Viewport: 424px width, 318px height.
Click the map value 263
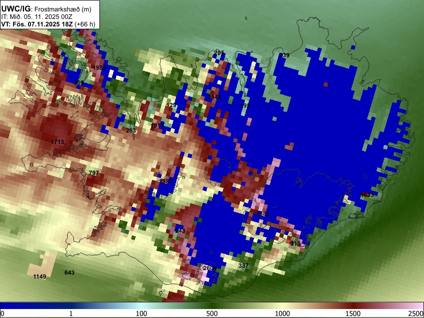tap(131, 131)
